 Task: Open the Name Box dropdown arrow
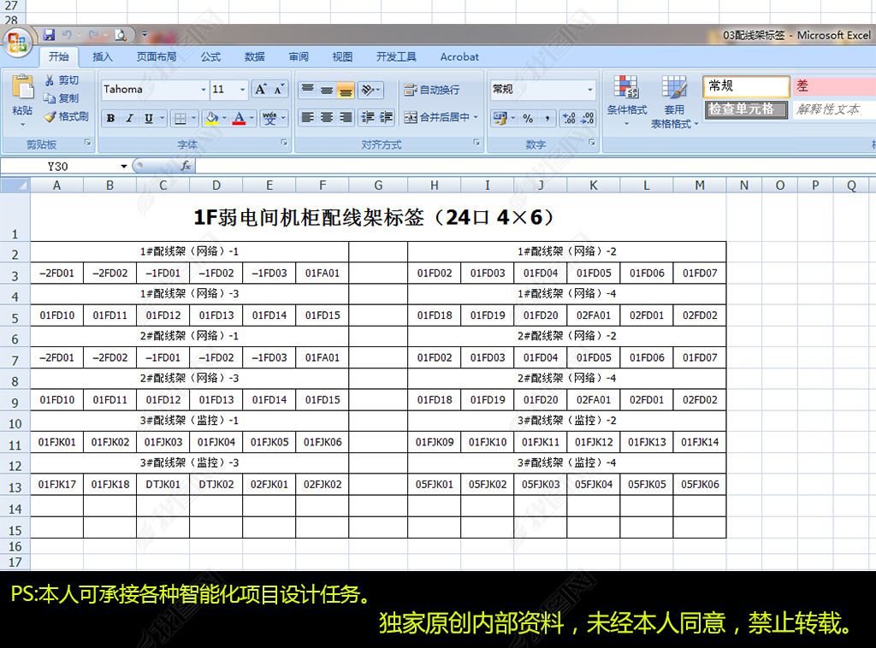coord(123,167)
